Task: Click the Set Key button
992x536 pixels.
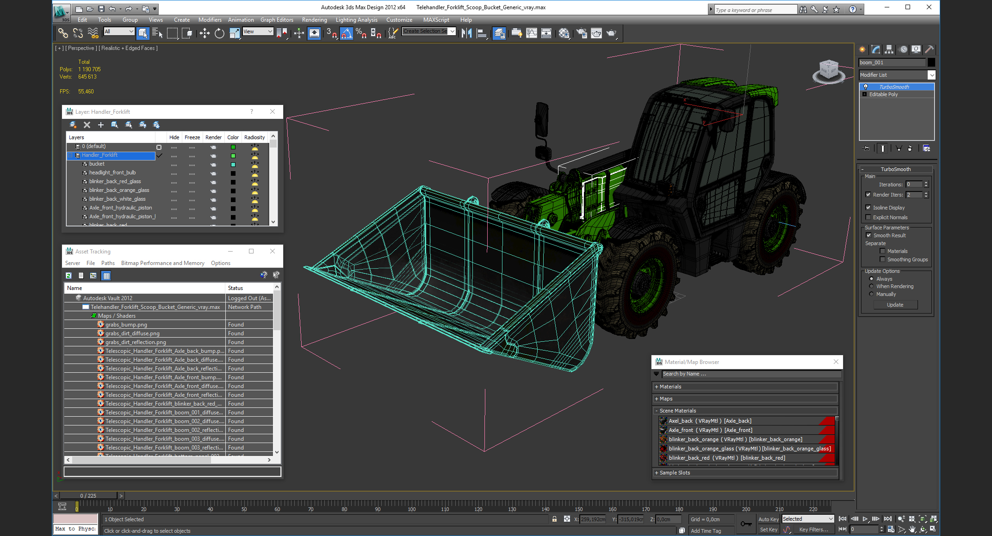Action: (769, 530)
